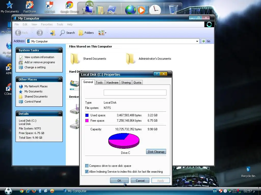Click the clock icon in top dock
This screenshot has height=195, width=261.
155,10
